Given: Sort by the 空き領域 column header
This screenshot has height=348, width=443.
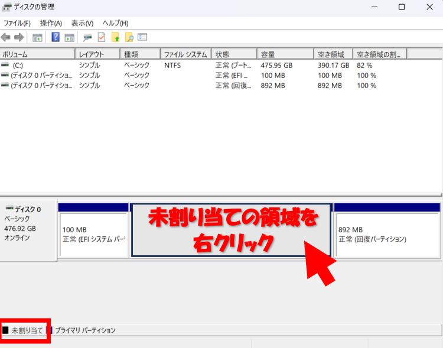Looking at the screenshot, I should tap(333, 54).
